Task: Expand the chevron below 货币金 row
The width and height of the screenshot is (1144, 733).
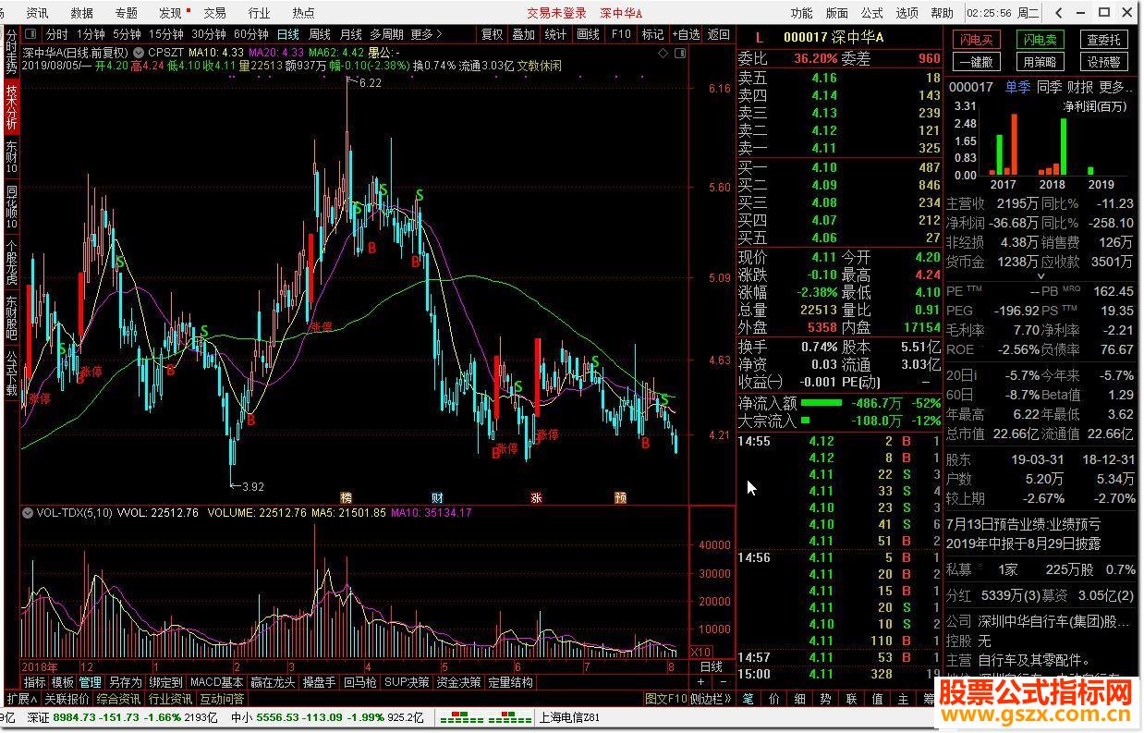Action: (x=1042, y=275)
